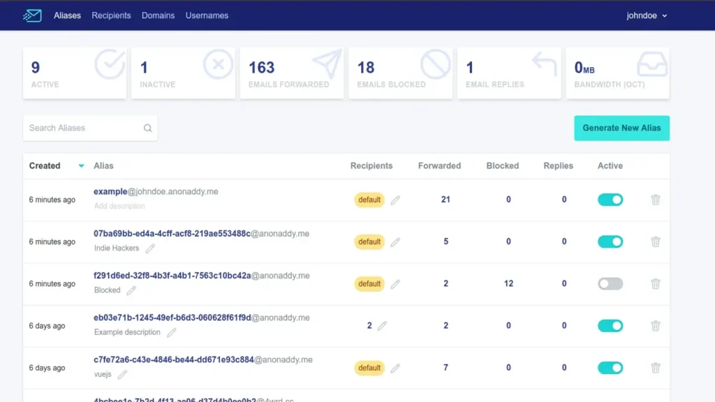The height and width of the screenshot is (402, 715).
Task: Click the search magnifier icon
Action: 148,128
